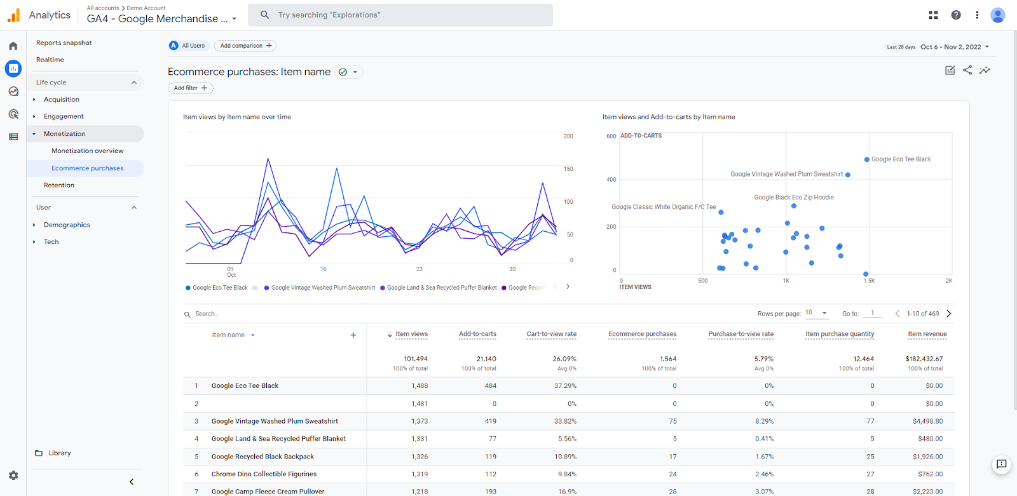Open the Configure icon in left rail
Image resolution: width=1017 pixels, height=496 pixels.
tap(13, 137)
